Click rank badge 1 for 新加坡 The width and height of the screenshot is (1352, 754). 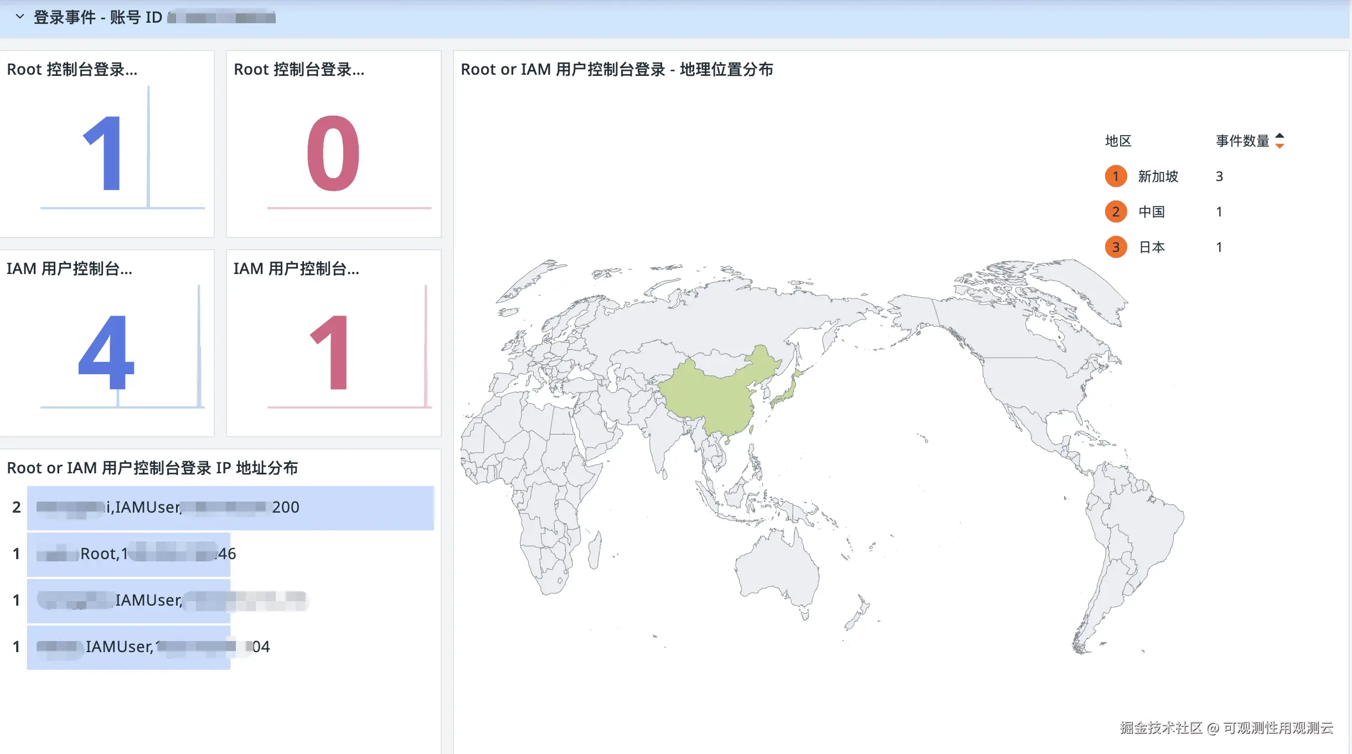pyautogui.click(x=1116, y=177)
